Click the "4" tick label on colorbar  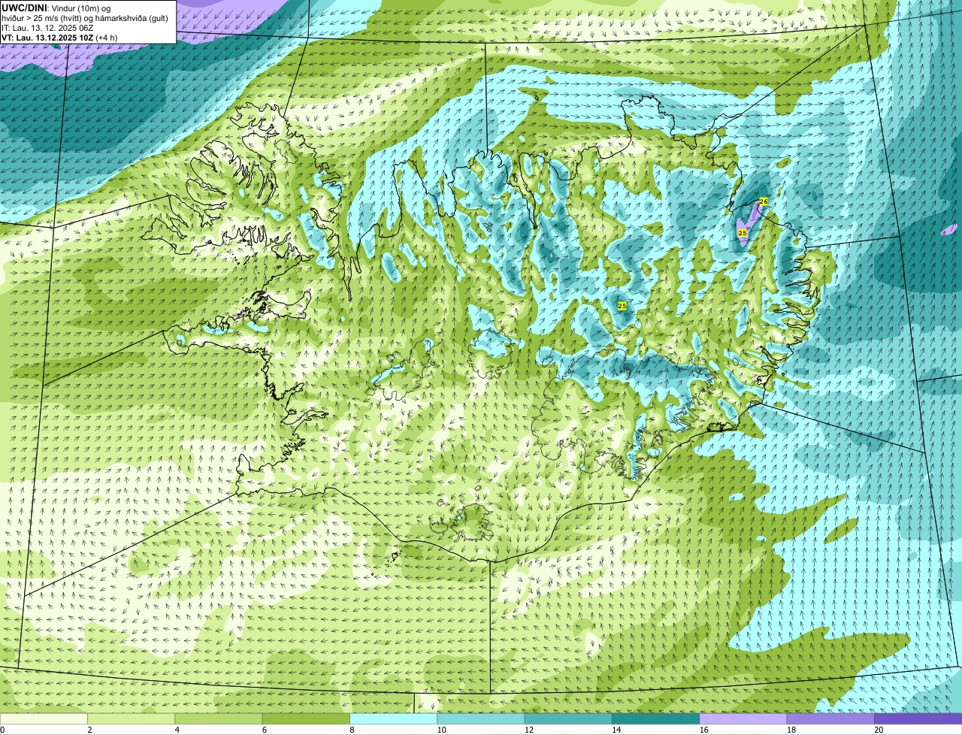pyautogui.click(x=177, y=730)
